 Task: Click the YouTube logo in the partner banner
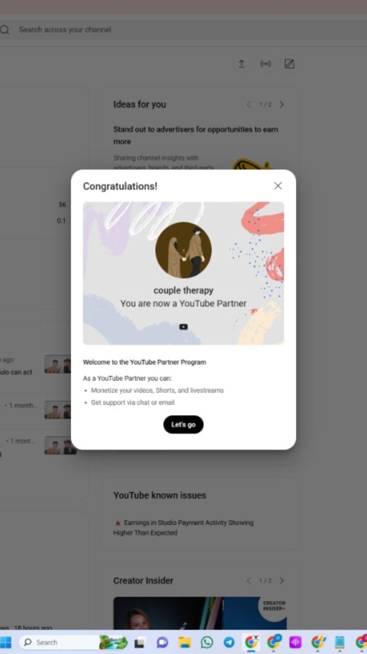pyautogui.click(x=183, y=327)
